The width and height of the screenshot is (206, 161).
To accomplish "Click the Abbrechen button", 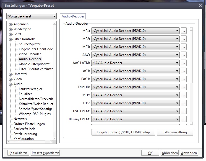I will (170, 153).
